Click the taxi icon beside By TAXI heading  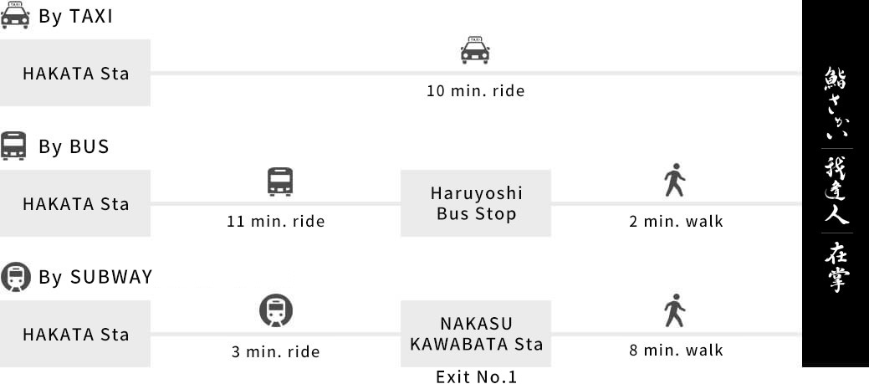click(16, 16)
